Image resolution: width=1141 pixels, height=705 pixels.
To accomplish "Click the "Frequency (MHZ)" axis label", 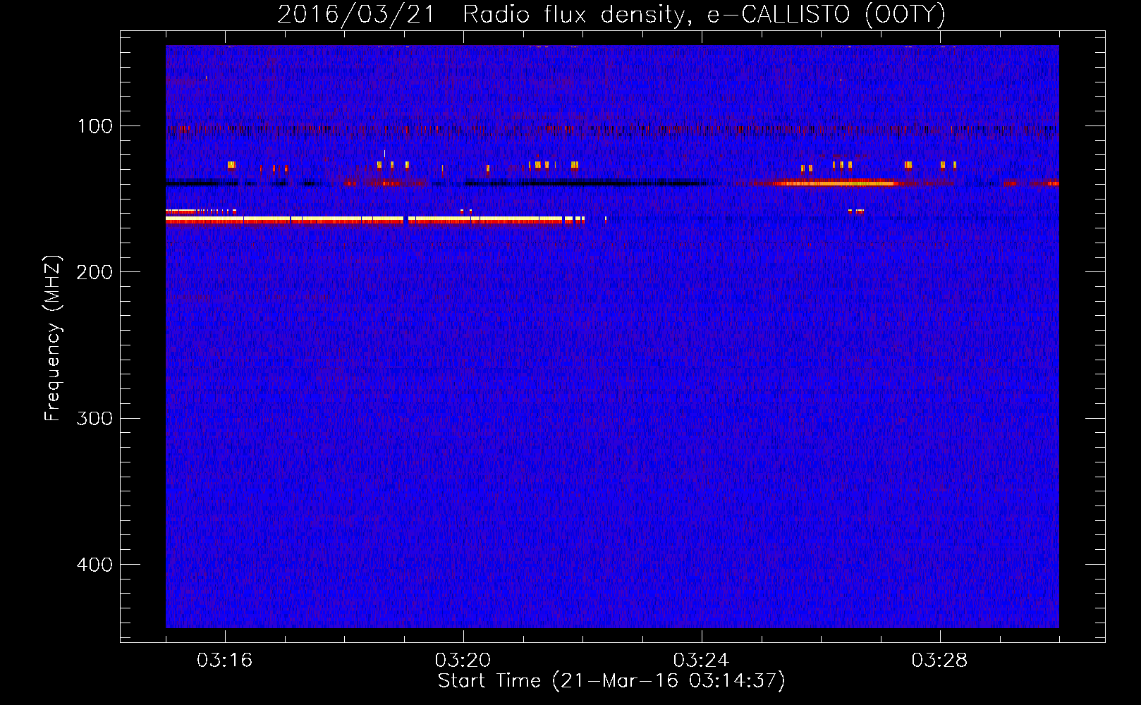I will (x=53, y=338).
